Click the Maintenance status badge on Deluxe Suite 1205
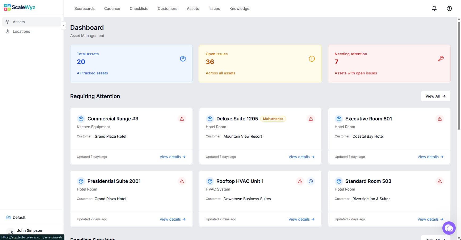The image size is (461, 240). (x=273, y=119)
